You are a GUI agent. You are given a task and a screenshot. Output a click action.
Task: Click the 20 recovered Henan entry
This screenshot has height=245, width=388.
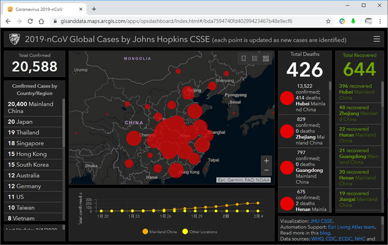coord(358,178)
